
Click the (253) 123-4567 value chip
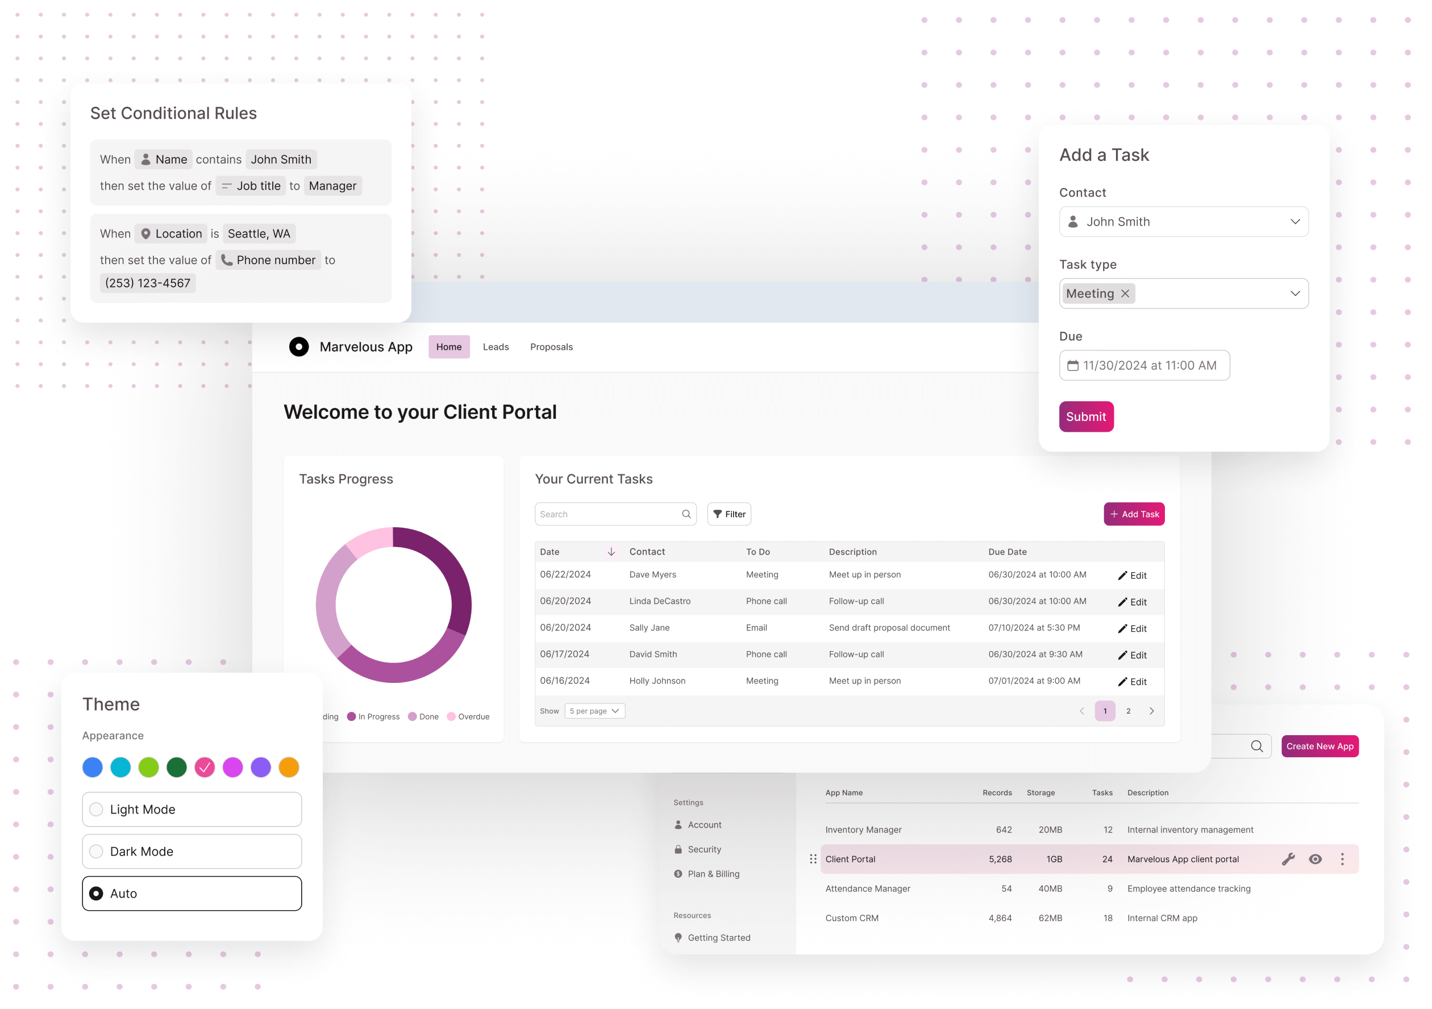148,283
